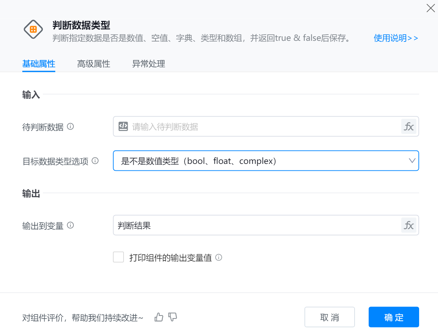
Task: Click info icon beside 待判断数据 label
Action: click(x=70, y=127)
